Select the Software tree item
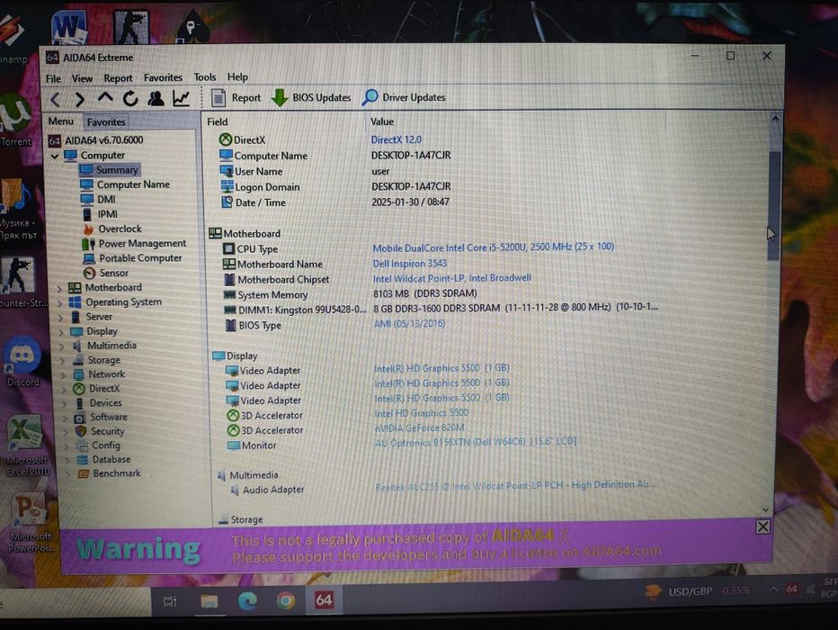 pos(101,417)
